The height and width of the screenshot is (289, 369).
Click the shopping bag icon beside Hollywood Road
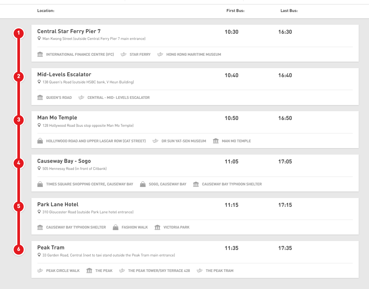pos(40,141)
